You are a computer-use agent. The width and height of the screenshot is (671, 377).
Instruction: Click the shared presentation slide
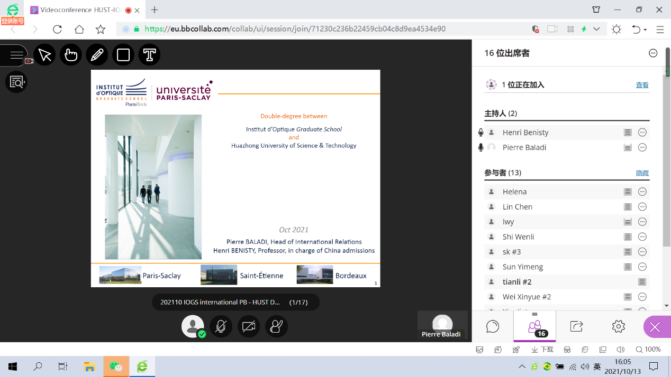click(x=235, y=178)
